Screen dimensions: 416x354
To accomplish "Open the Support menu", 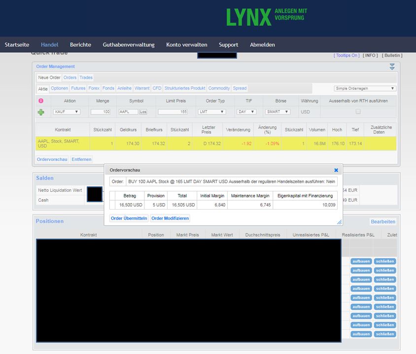I will pyautogui.click(x=228, y=44).
